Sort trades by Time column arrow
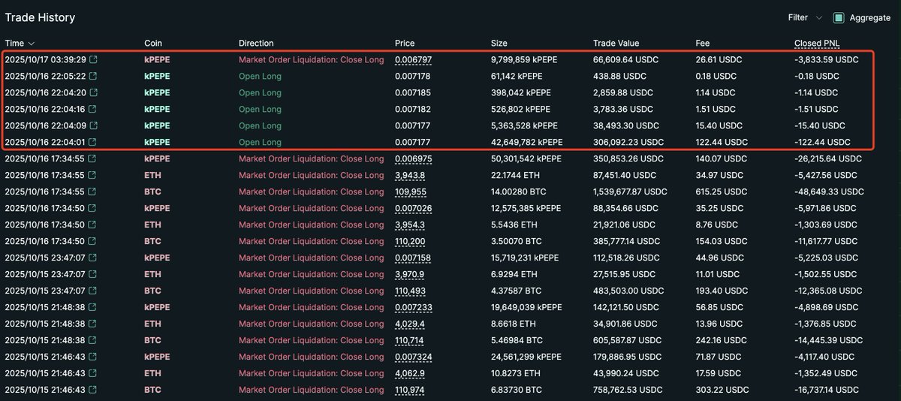This screenshot has width=901, height=401. (x=32, y=44)
